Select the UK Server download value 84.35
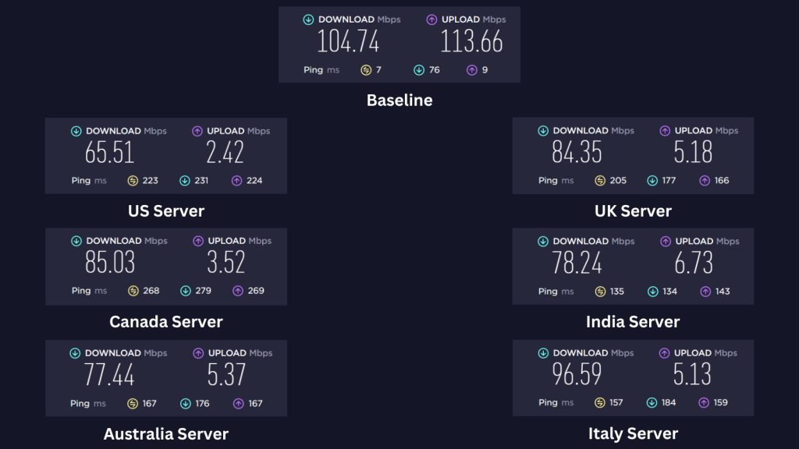This screenshot has width=799, height=449. click(577, 152)
